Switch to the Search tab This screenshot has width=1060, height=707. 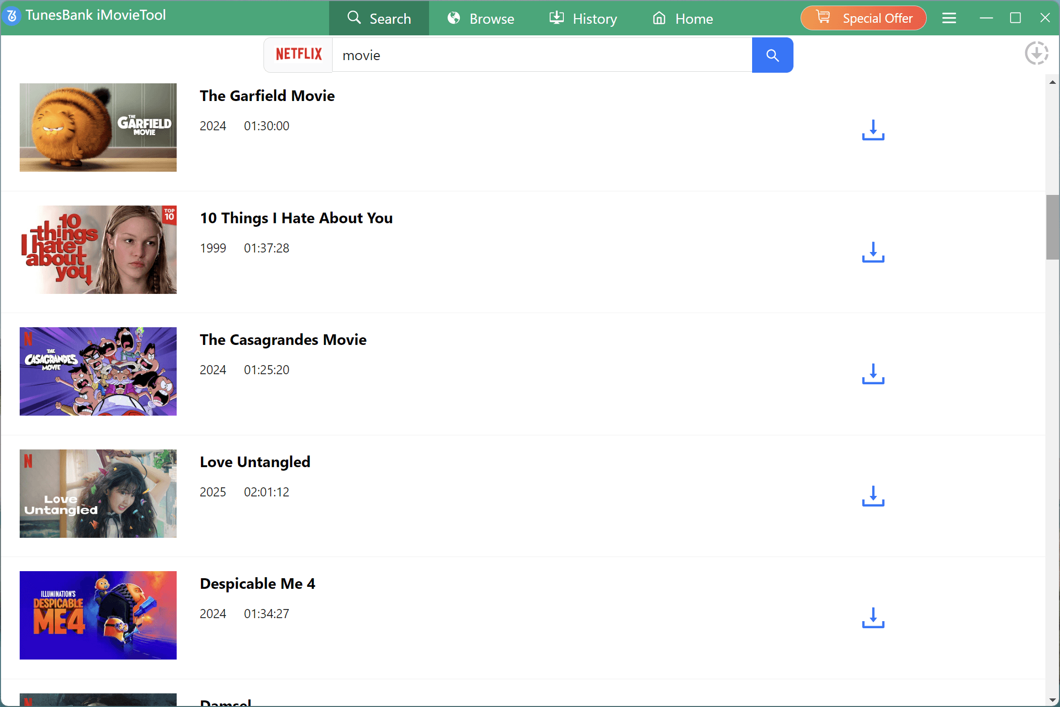click(379, 18)
